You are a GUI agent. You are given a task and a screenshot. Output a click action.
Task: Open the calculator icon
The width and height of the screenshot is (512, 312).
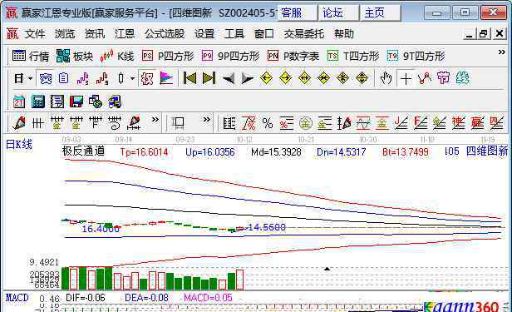click(38, 102)
